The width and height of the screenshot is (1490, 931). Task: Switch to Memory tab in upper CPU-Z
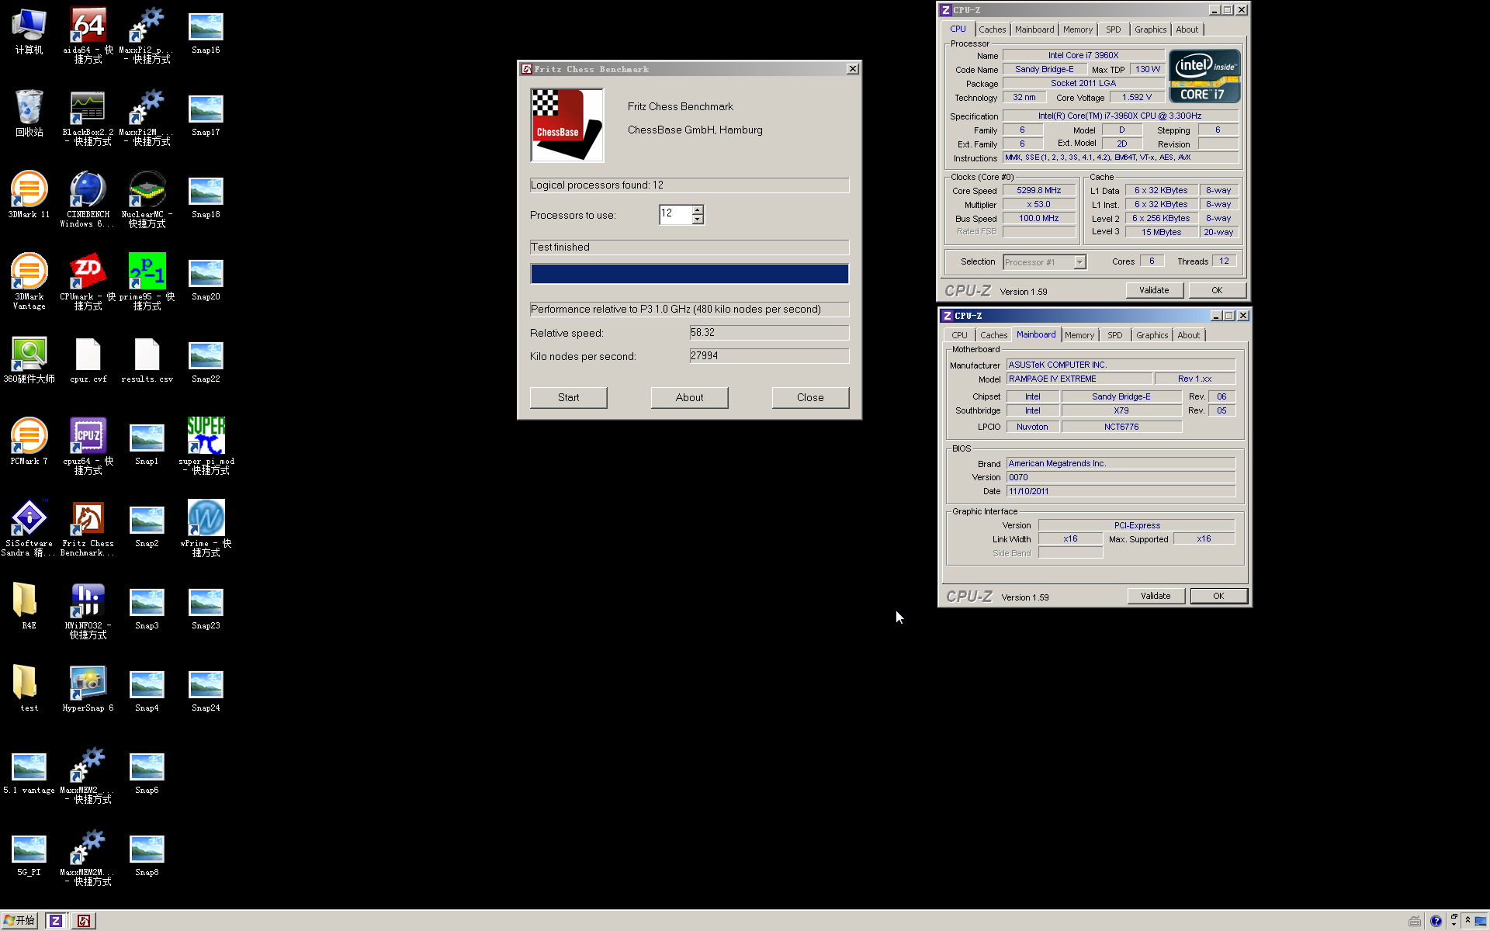point(1078,29)
